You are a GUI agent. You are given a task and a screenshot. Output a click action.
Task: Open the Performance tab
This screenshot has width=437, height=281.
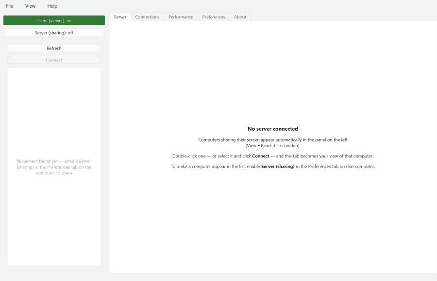(181, 17)
